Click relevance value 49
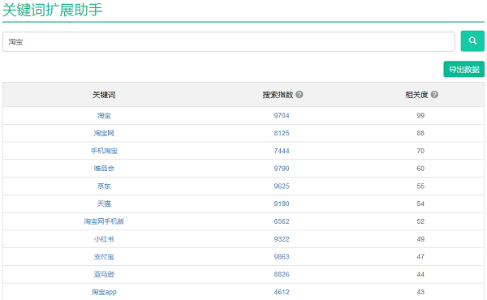Image resolution: width=487 pixels, height=300 pixels. 420,239
